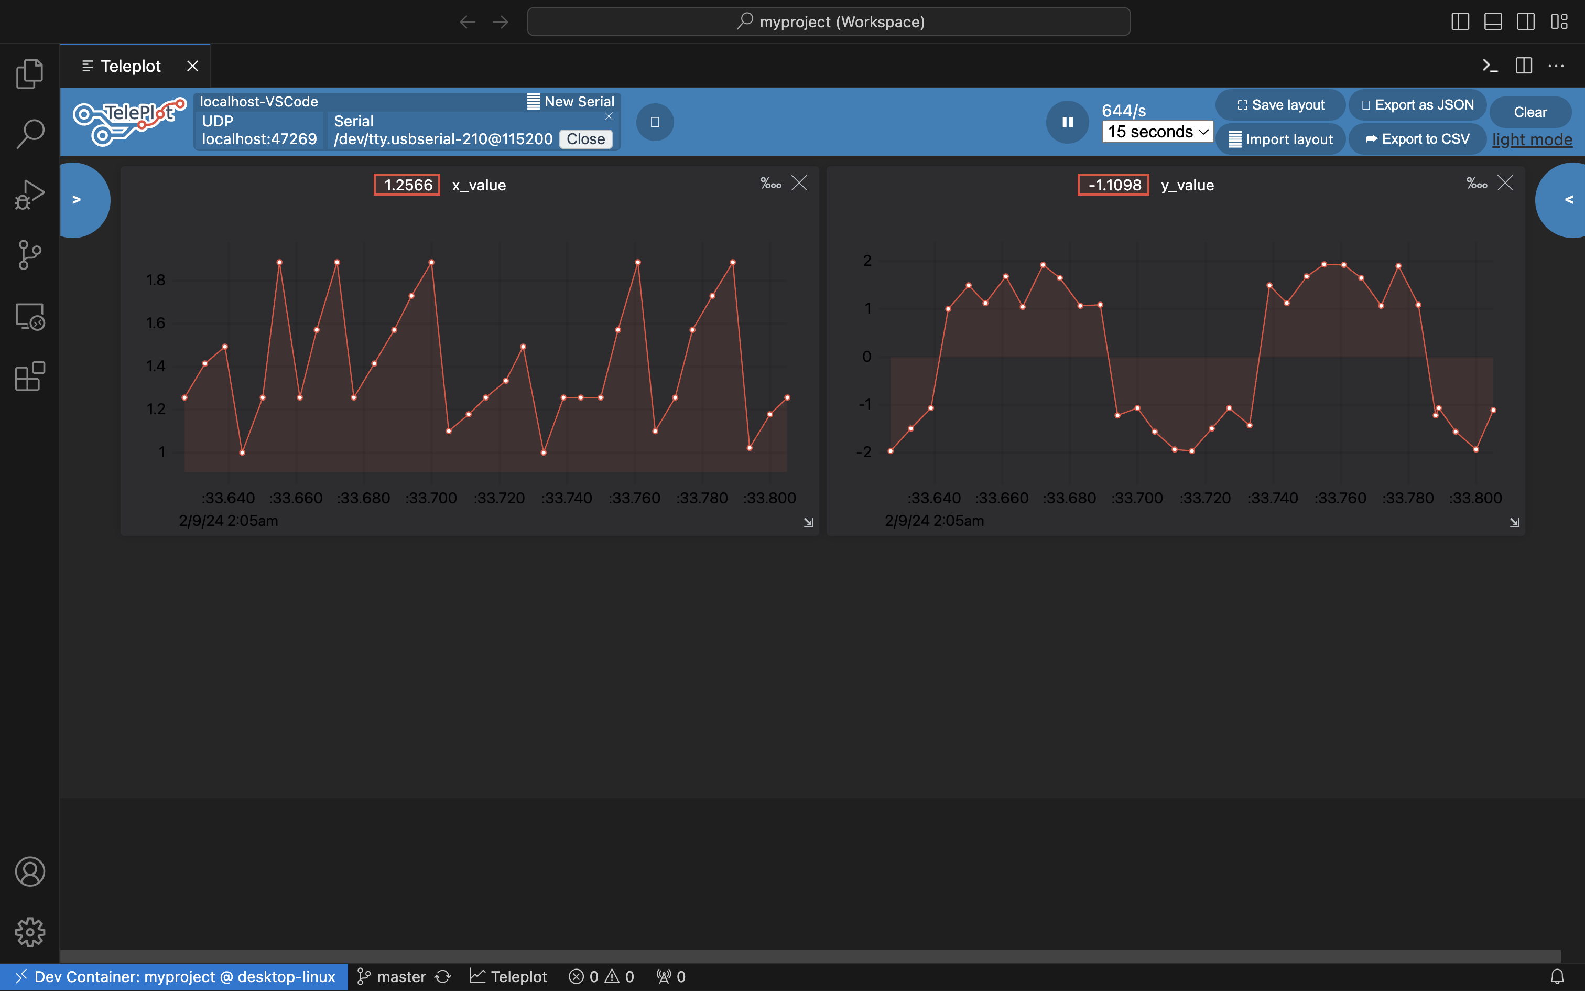Open terminal icon in editor actions
This screenshot has width=1585, height=991.
point(1490,66)
